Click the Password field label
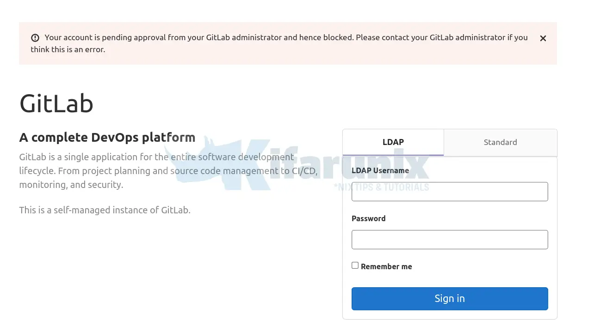This screenshot has height=326, width=594. tap(369, 218)
